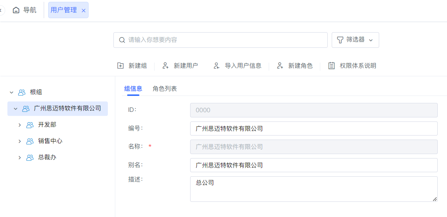Screen dimensions: 447x217
Task: Click the 新建角色 icon
Action: (x=280, y=66)
